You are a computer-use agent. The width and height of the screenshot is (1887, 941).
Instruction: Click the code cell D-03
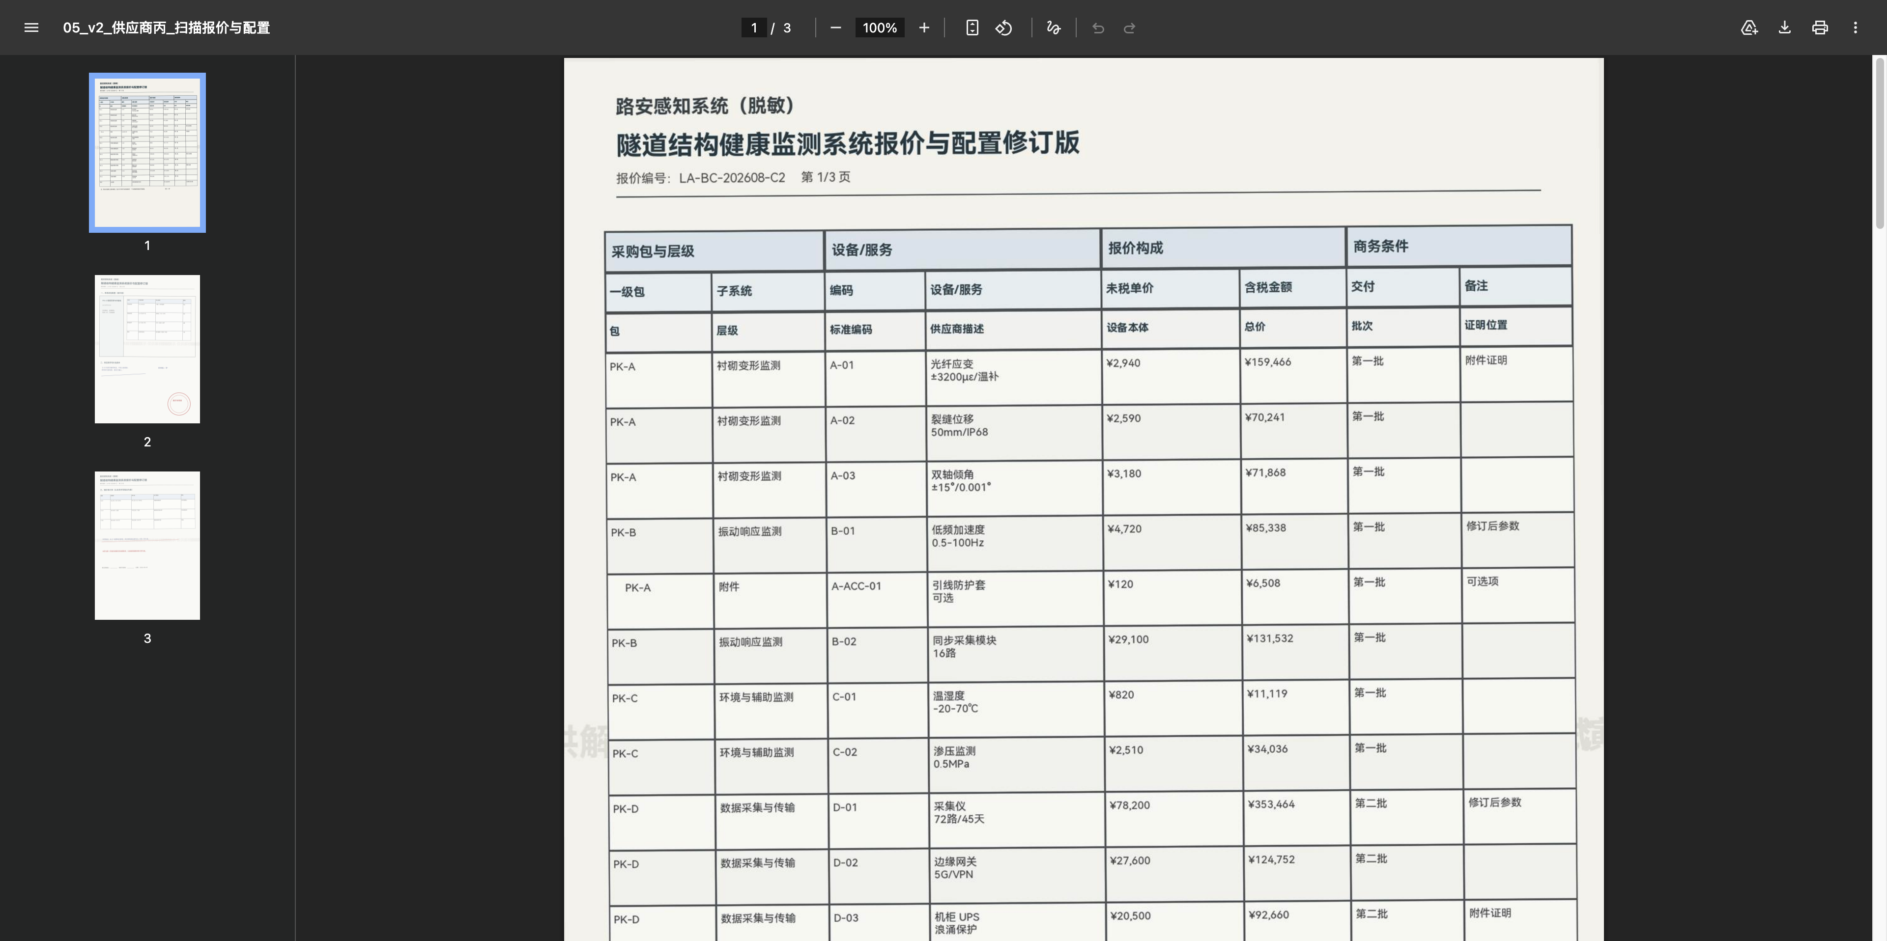coord(846,917)
